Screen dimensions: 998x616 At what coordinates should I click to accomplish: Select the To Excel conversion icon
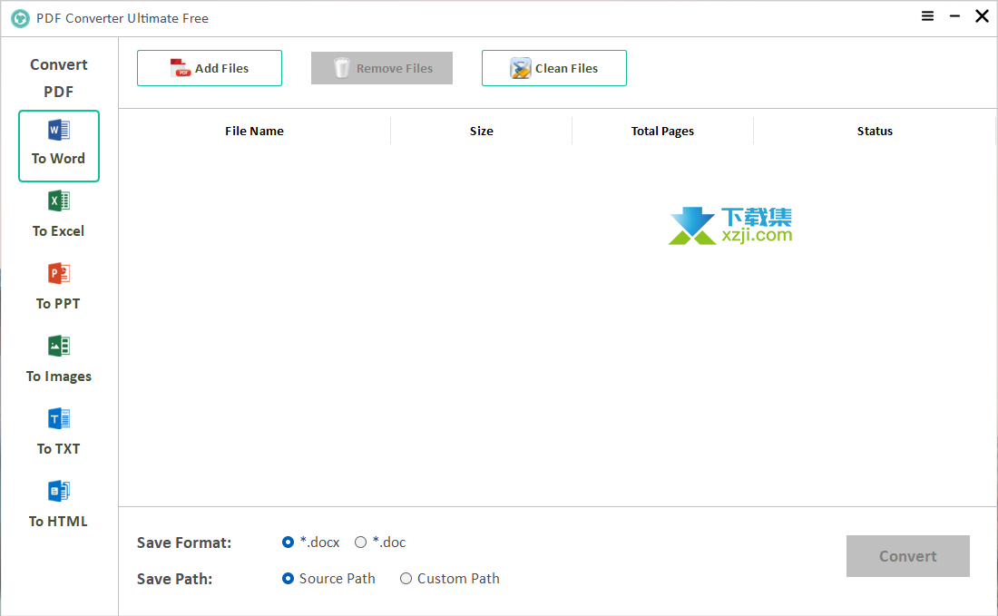click(59, 201)
